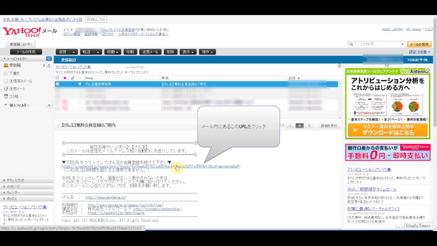Tick the select-all checkbox in list header
Image resolution: width=437 pixels, height=246 pixels.
[x=57, y=78]
